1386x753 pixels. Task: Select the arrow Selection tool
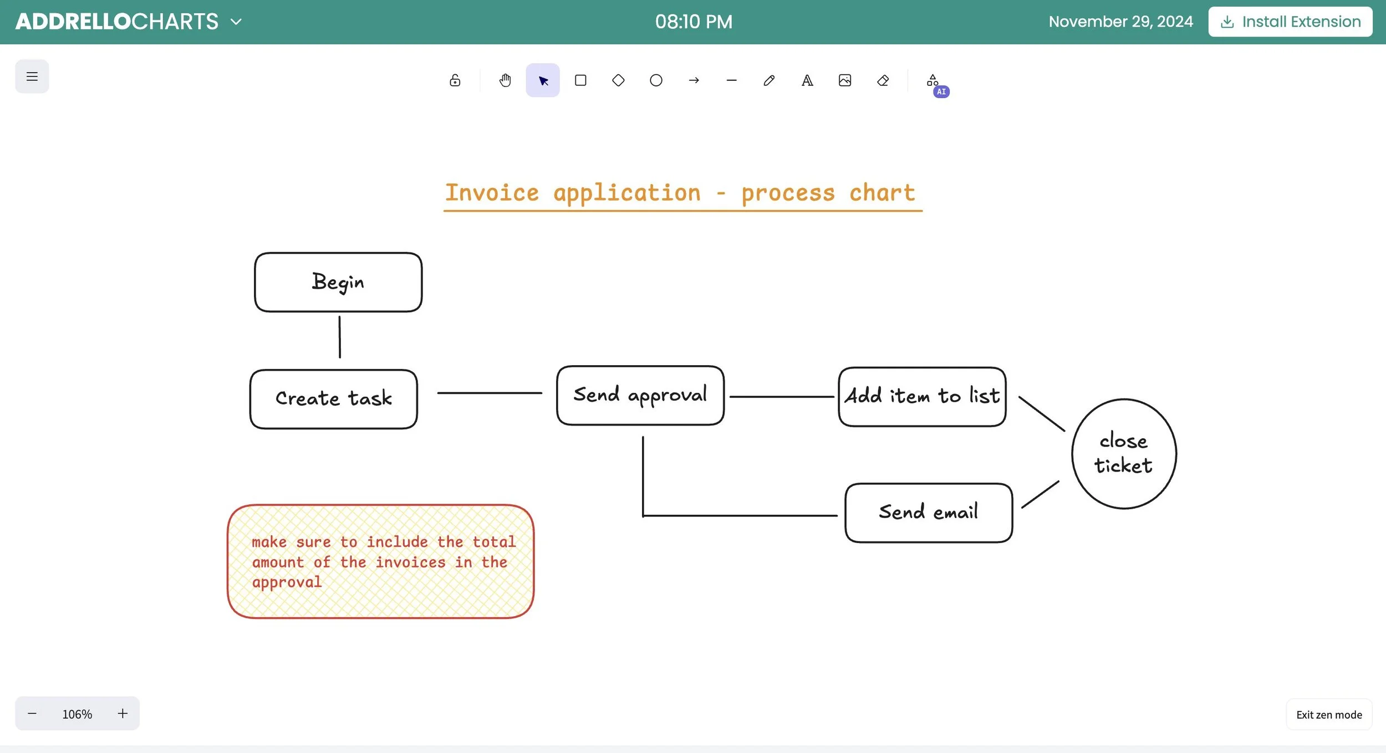pos(543,80)
